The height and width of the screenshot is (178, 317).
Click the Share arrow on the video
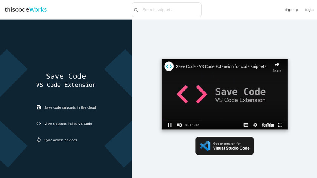[x=277, y=67]
